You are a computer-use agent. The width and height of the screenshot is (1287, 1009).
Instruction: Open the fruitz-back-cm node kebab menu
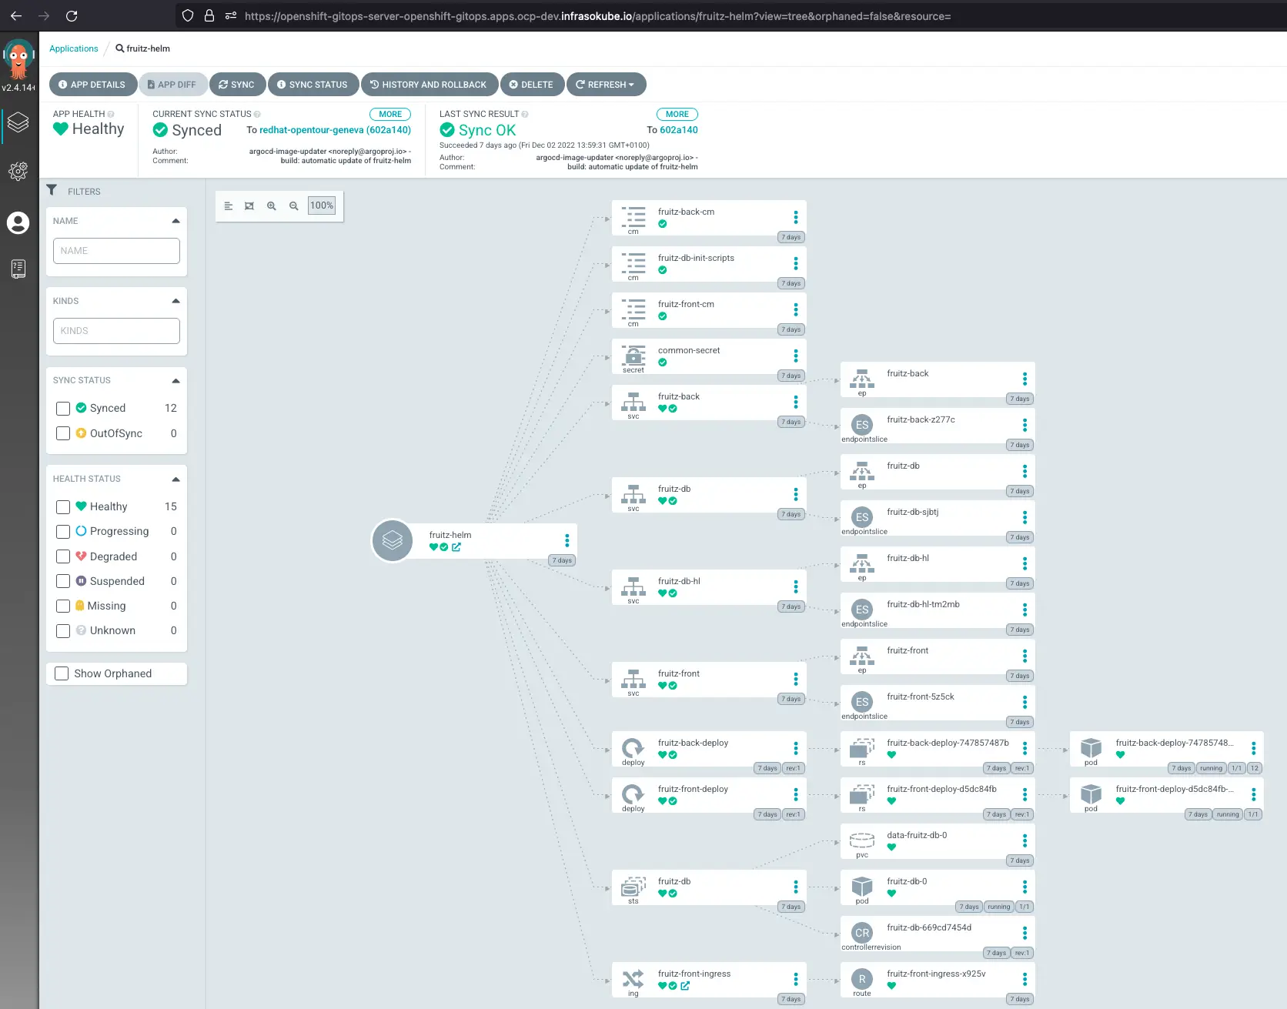click(x=795, y=217)
